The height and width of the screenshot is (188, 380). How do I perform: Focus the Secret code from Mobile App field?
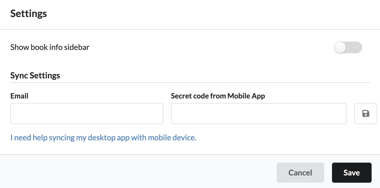pyautogui.click(x=259, y=114)
